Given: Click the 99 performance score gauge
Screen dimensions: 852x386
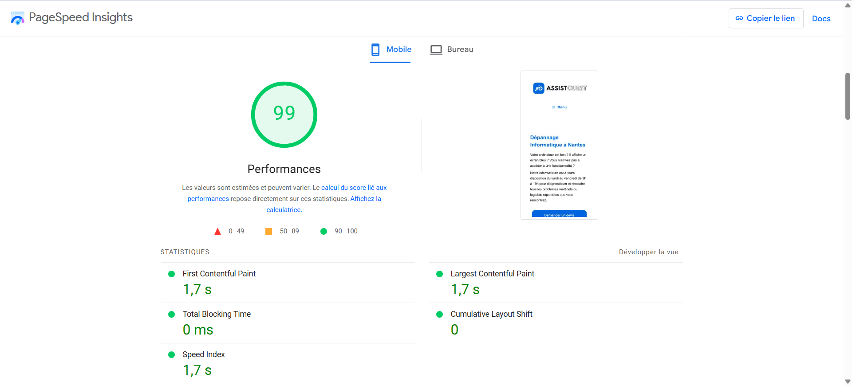Looking at the screenshot, I should 284,114.
